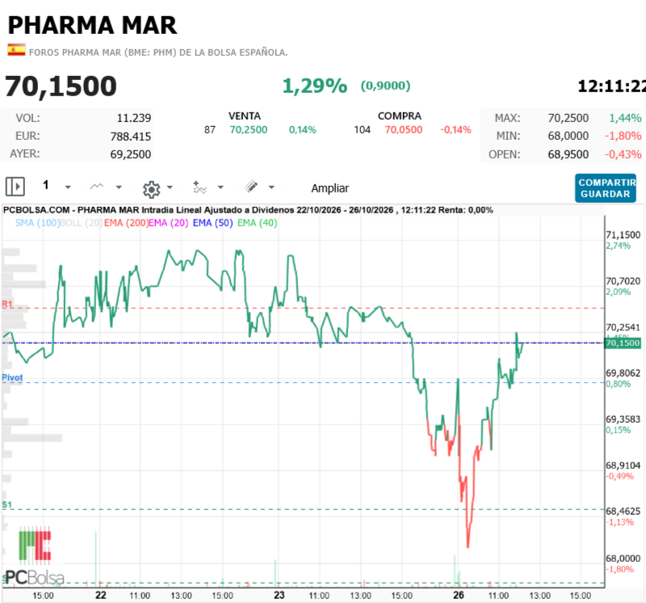Click the PCBolsa logo on chart
Screen dimensions: 646x603
(35, 557)
